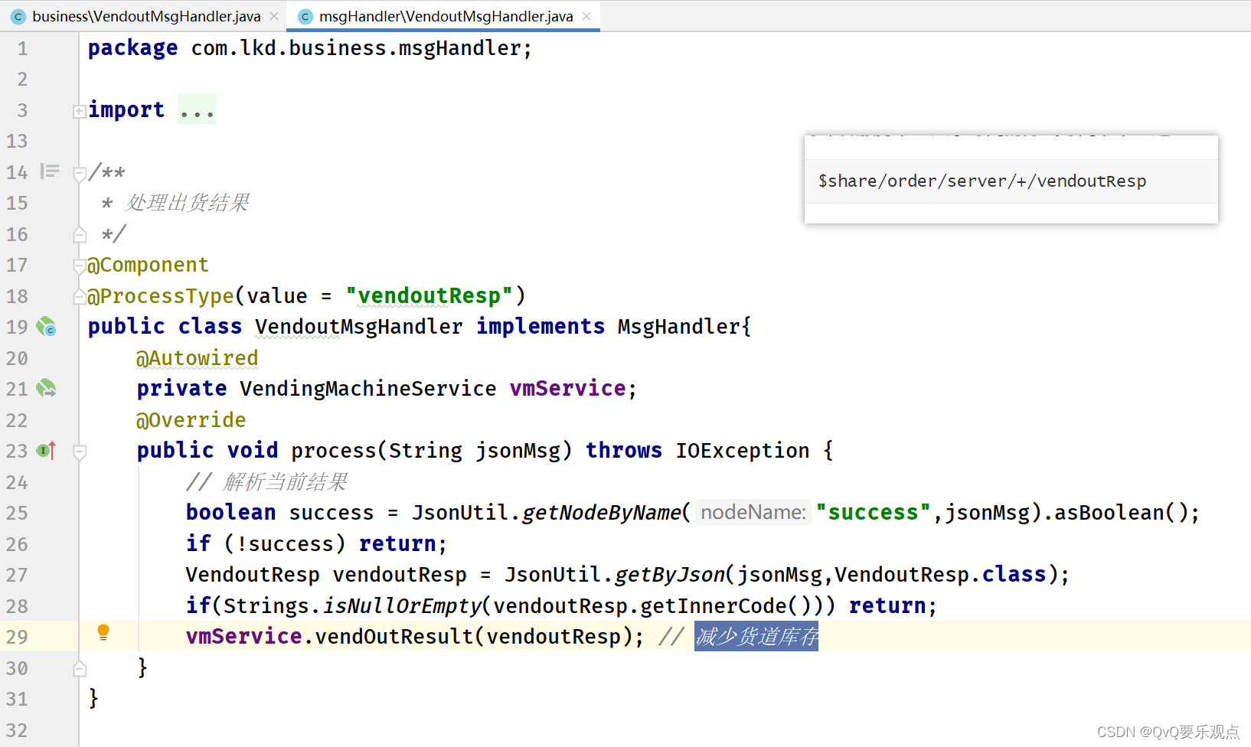The height and width of the screenshot is (747, 1251).
Task: Close the msgHandler\VendoutMsgHandler.java tab
Action: pos(586,16)
